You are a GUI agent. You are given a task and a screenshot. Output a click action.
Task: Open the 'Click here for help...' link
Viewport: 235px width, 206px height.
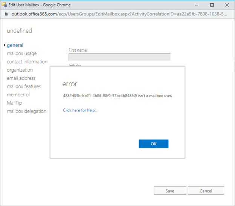[80, 110]
